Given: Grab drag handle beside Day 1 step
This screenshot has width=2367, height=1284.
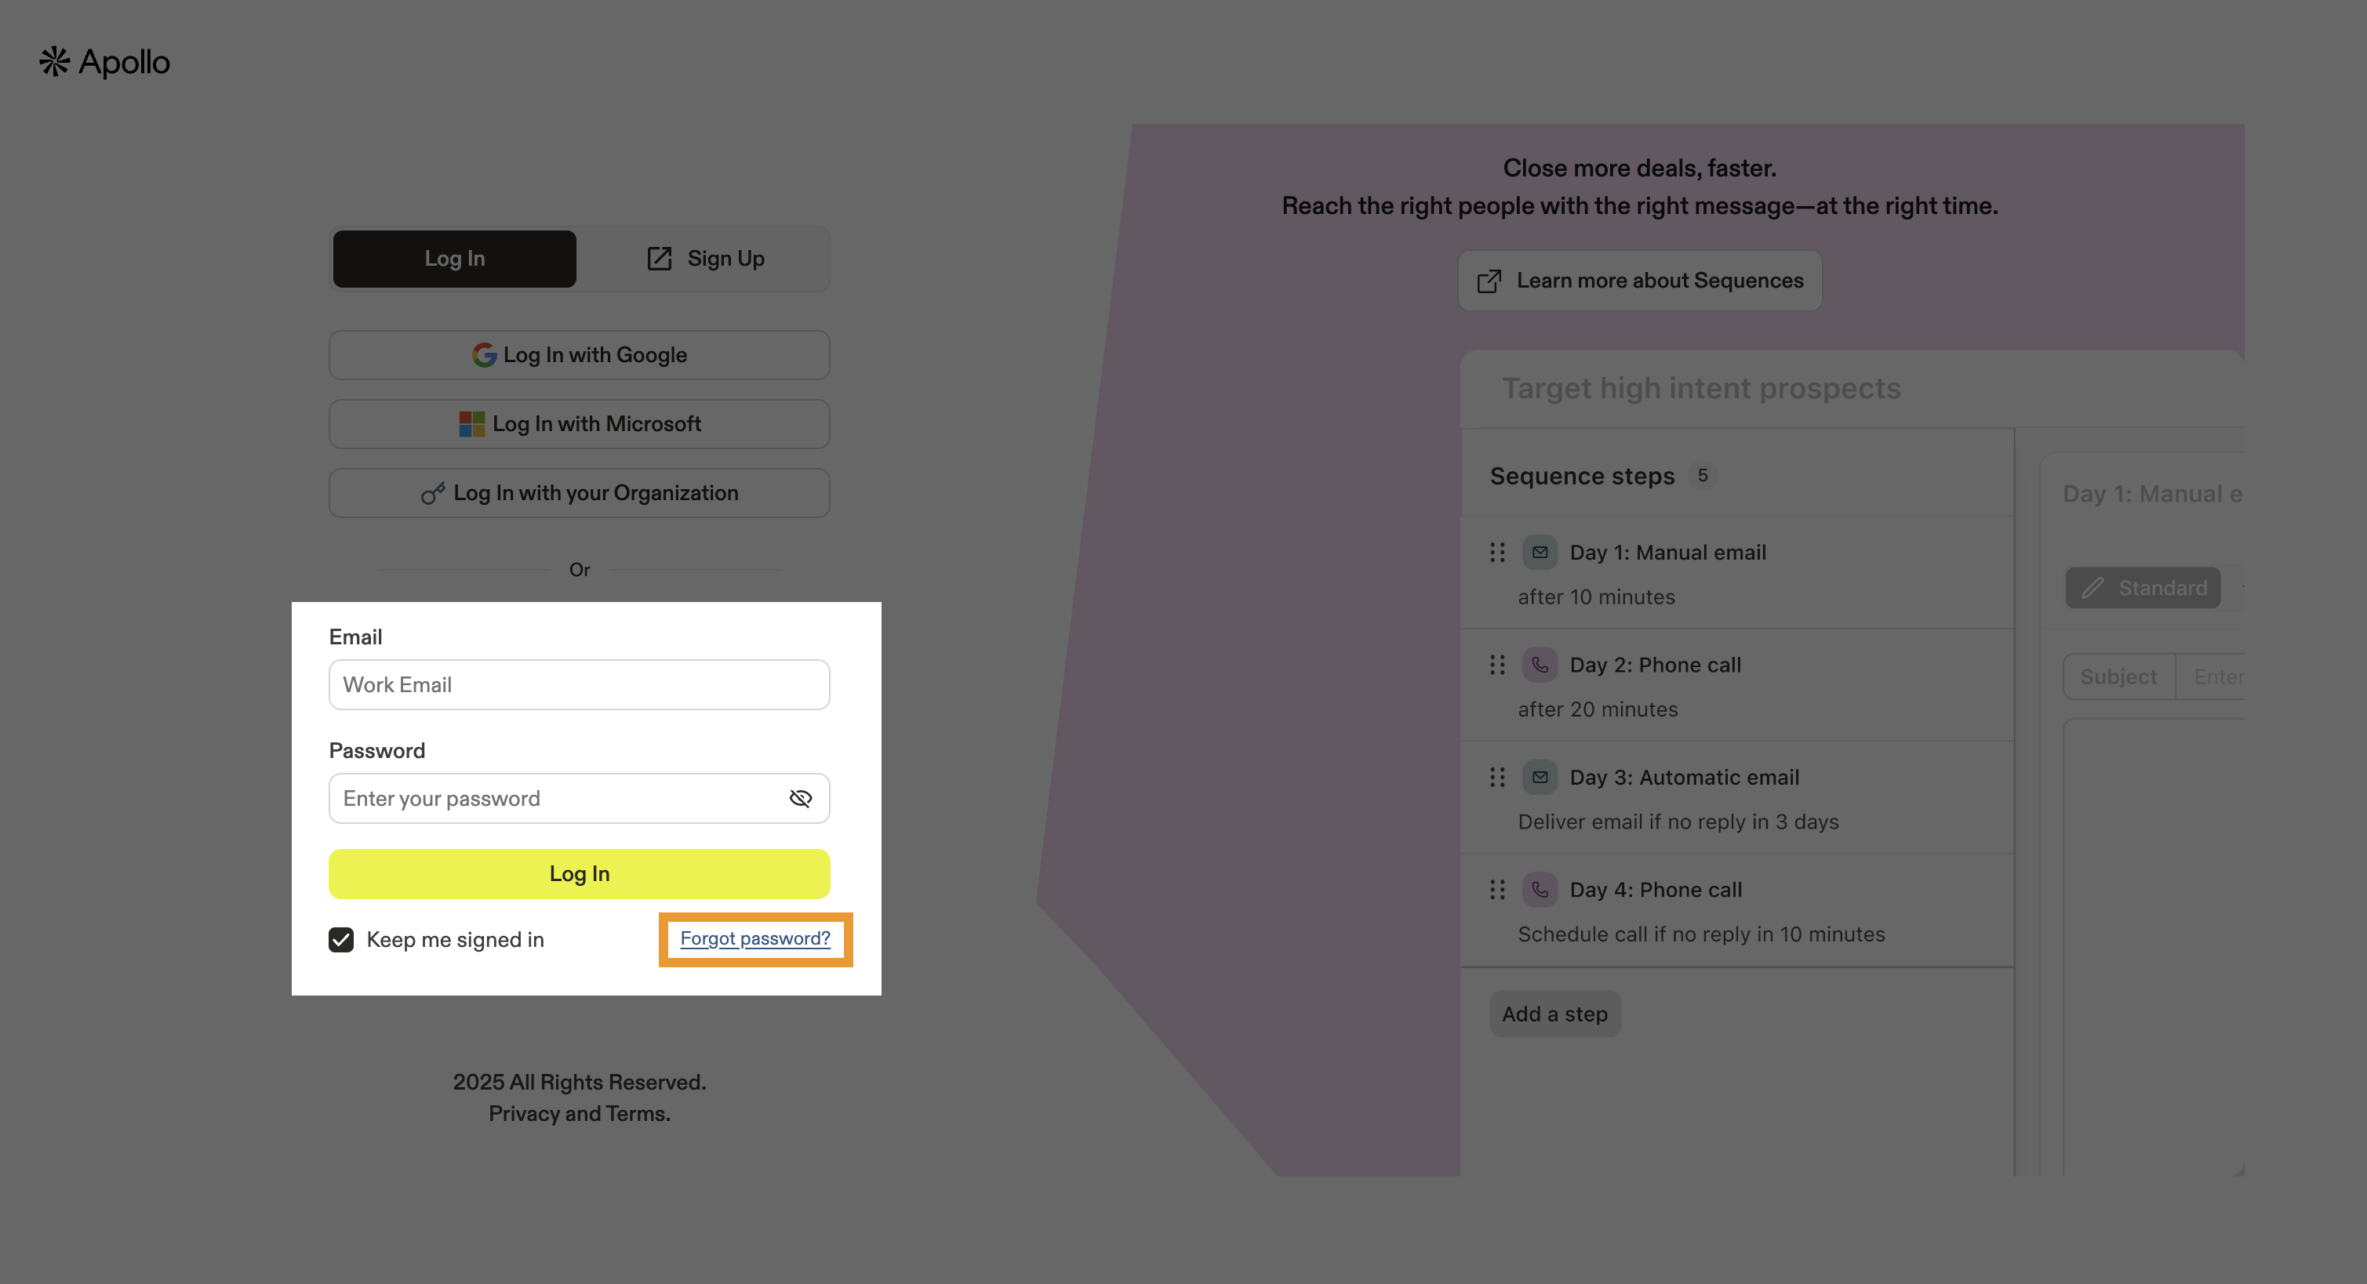Looking at the screenshot, I should coord(1497,553).
